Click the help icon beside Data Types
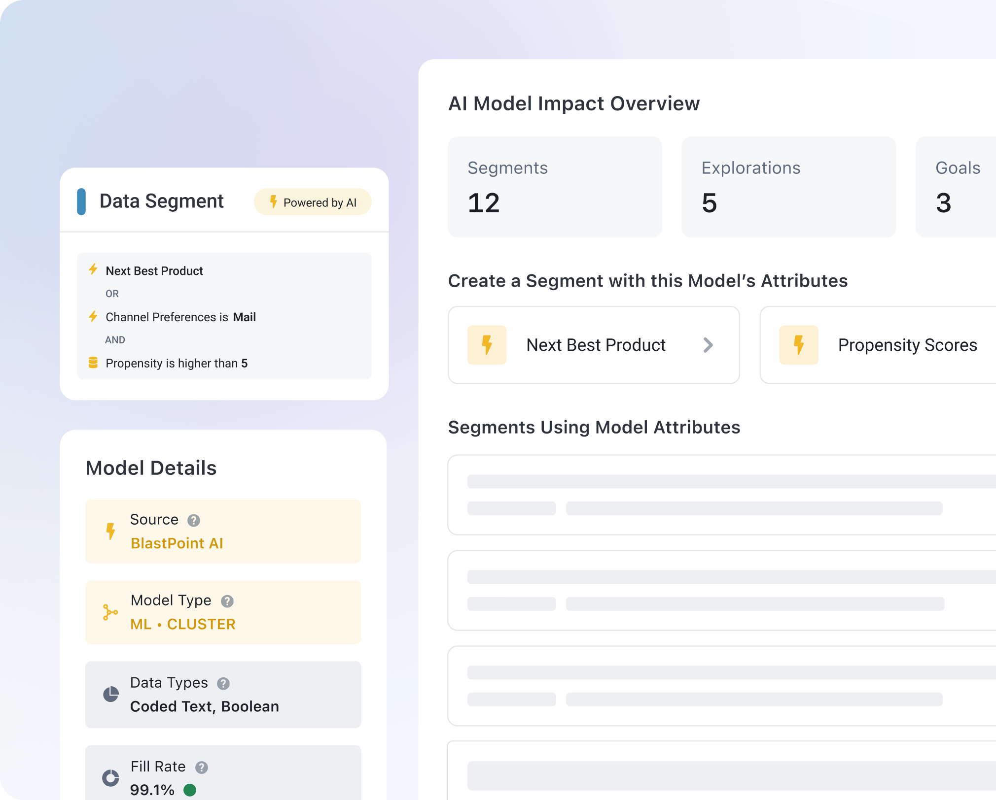Screen dimensions: 996x800 coord(224,684)
